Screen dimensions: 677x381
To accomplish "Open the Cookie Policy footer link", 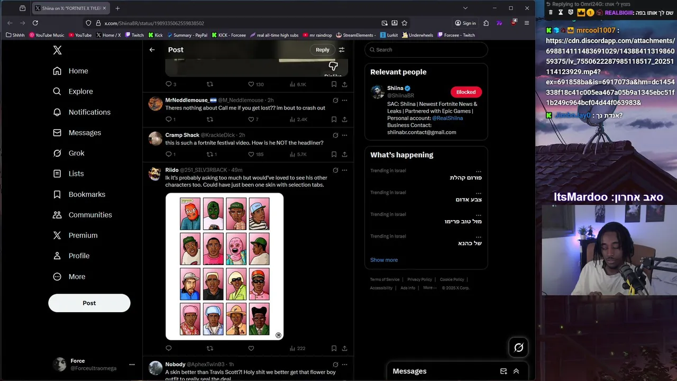I will click(x=452, y=279).
